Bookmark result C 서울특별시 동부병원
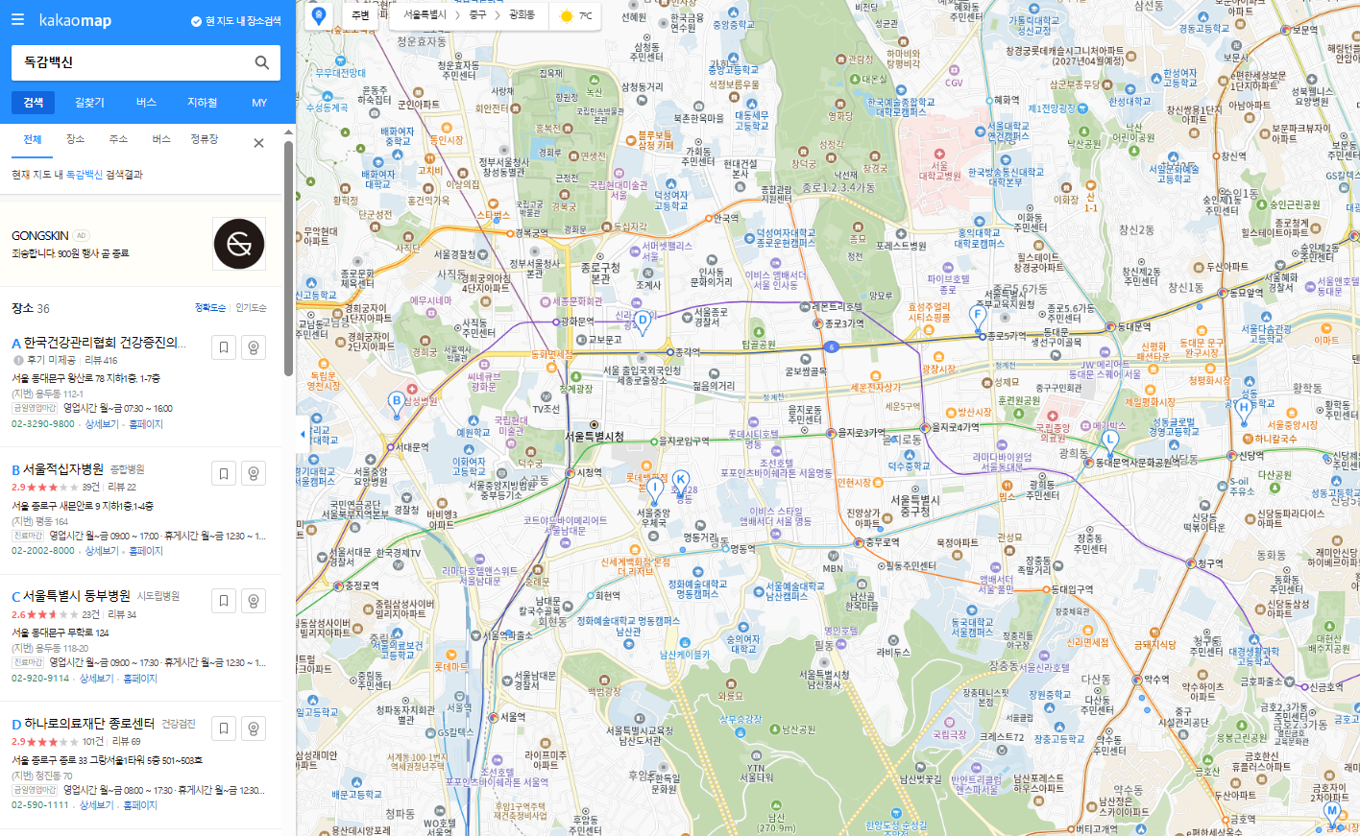 click(224, 601)
